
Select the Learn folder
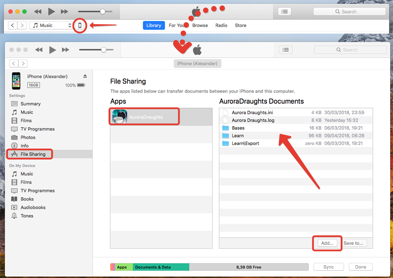[296, 136]
